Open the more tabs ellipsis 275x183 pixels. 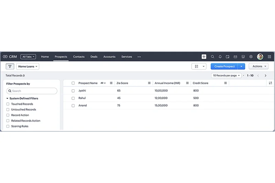click(x=139, y=57)
